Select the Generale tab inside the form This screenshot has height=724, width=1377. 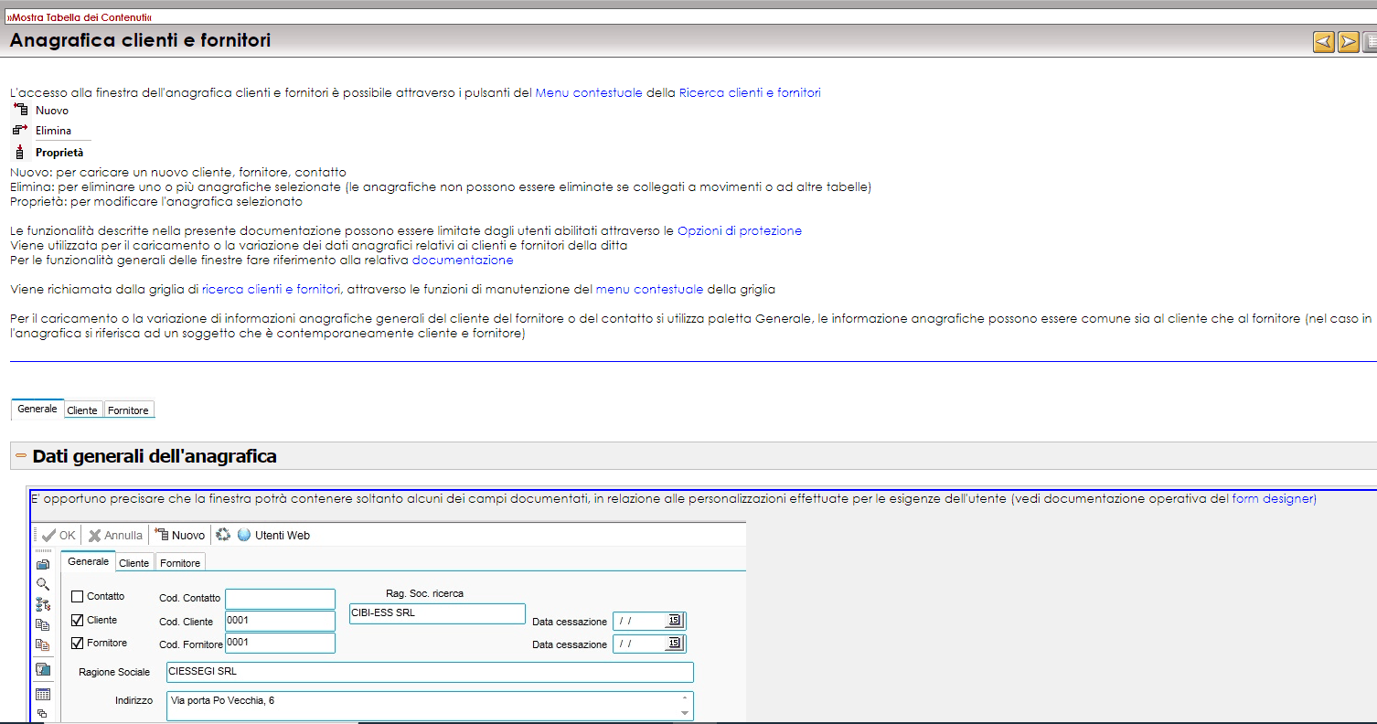89,561
